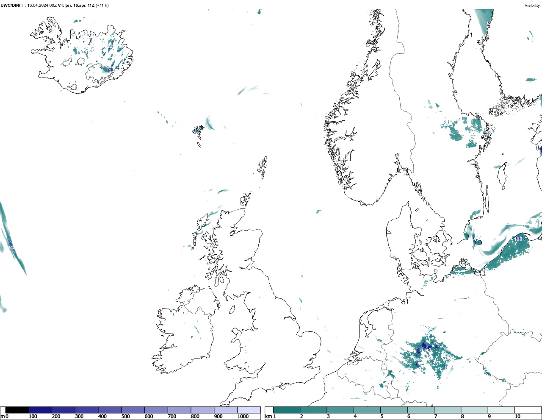Viewport: 542px width, 420px height.
Task: Click the 'IT: 16.04.2024 00Z' init time
Action: point(39,6)
